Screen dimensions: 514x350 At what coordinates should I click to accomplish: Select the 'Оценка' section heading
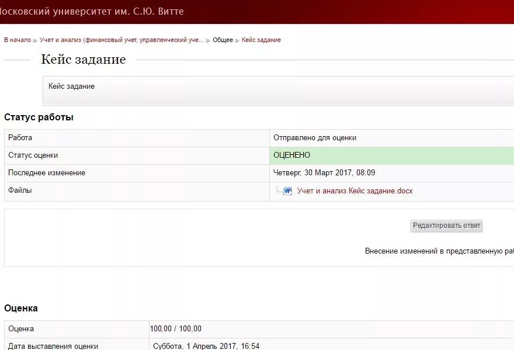coord(21,309)
